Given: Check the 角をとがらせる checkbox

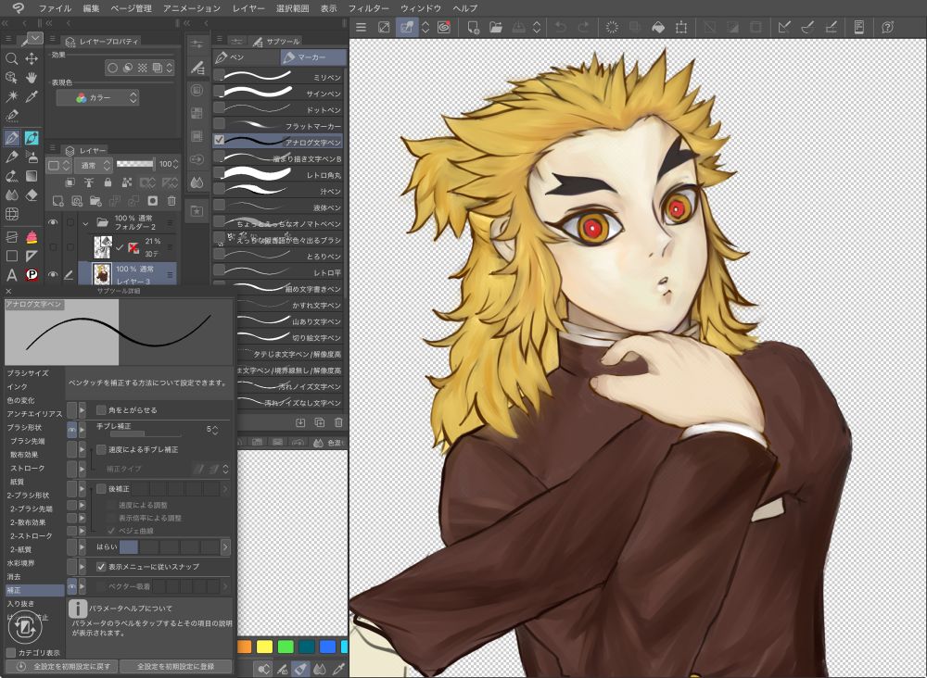Looking at the screenshot, I should pos(101,409).
